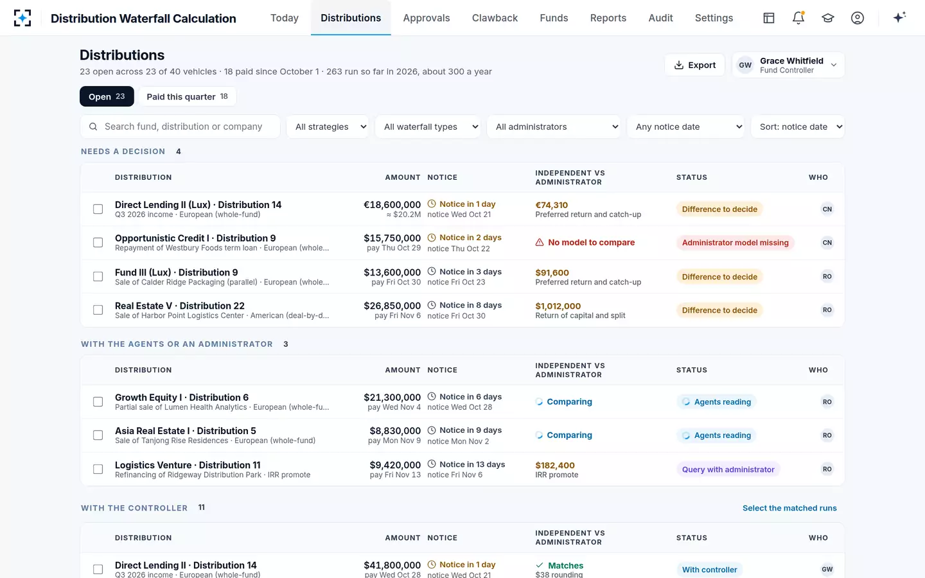The image size is (925, 578).
Task: Open the notifications bell
Action: point(798,18)
